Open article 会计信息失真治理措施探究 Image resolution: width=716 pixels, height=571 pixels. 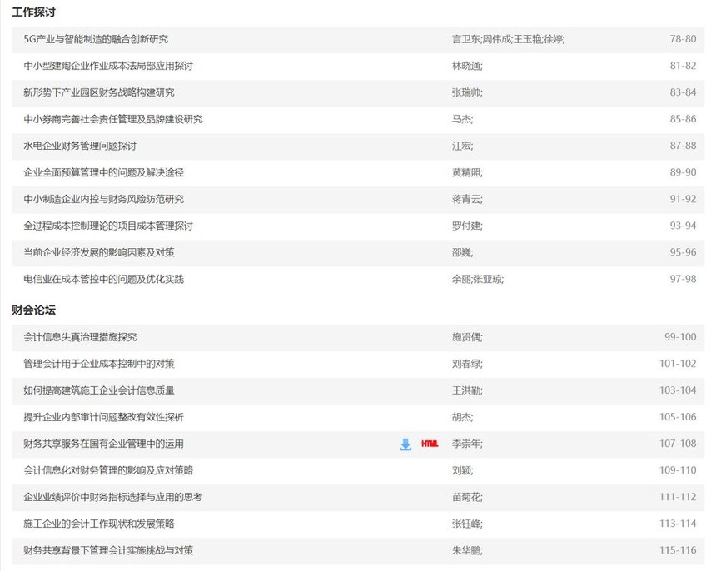click(80, 337)
